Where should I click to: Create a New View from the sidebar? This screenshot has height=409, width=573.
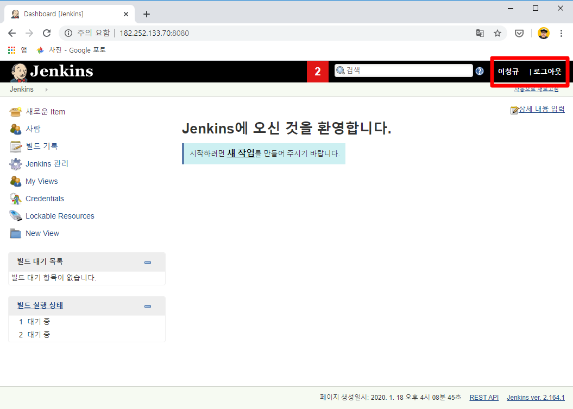click(42, 233)
